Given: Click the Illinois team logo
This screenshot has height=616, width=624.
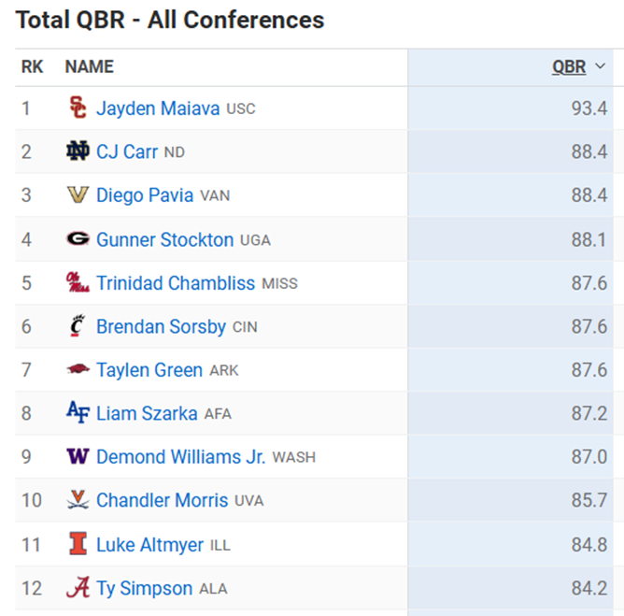Looking at the screenshot, I should tap(78, 544).
